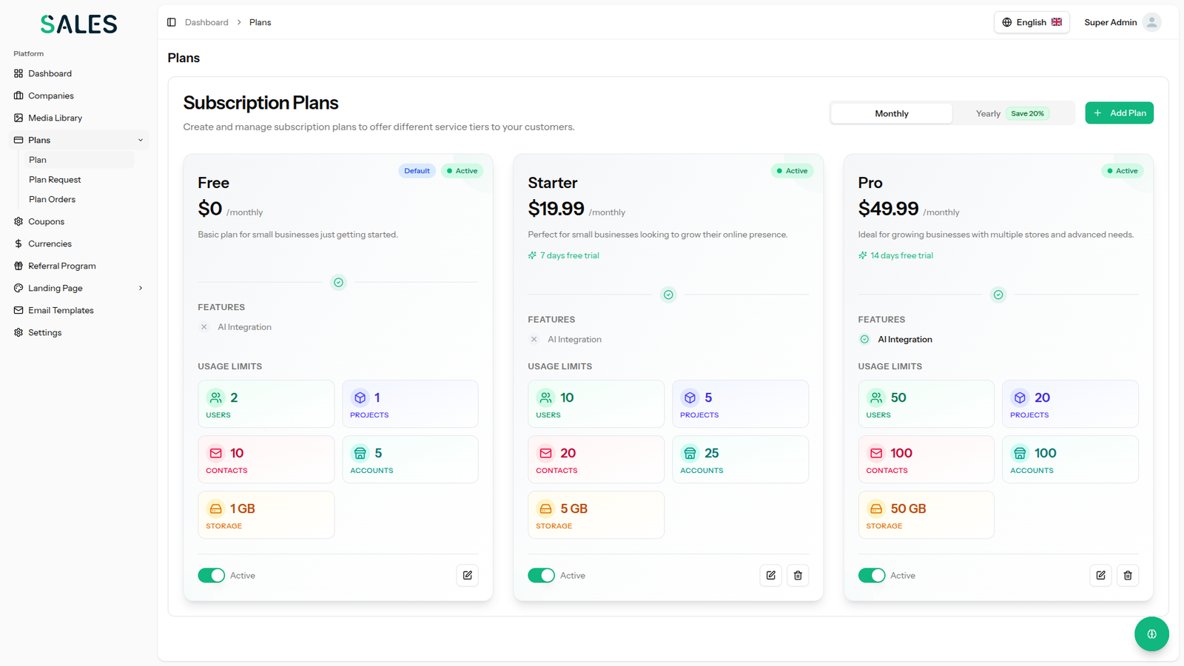Click the Add Plan button
This screenshot has width=1184, height=666.
click(1119, 113)
